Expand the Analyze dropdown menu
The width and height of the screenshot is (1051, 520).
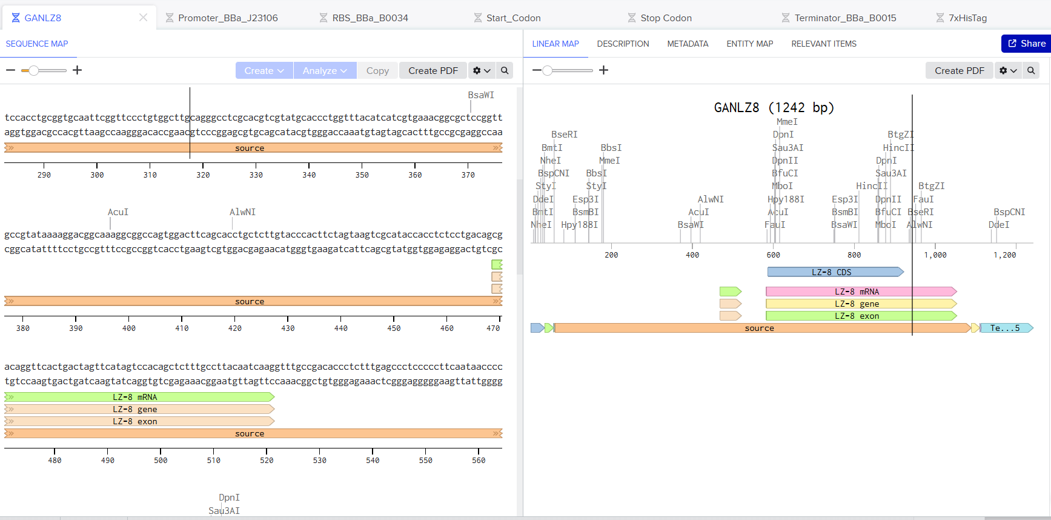(325, 70)
